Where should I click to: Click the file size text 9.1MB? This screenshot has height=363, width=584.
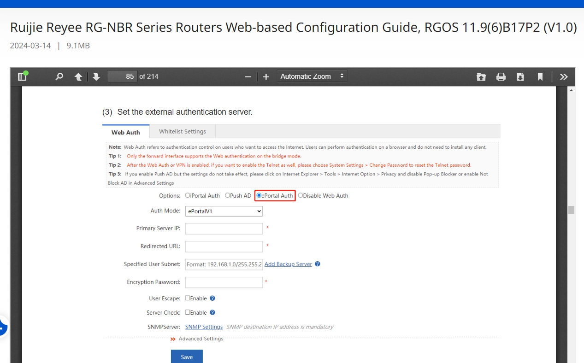pyautogui.click(x=78, y=46)
